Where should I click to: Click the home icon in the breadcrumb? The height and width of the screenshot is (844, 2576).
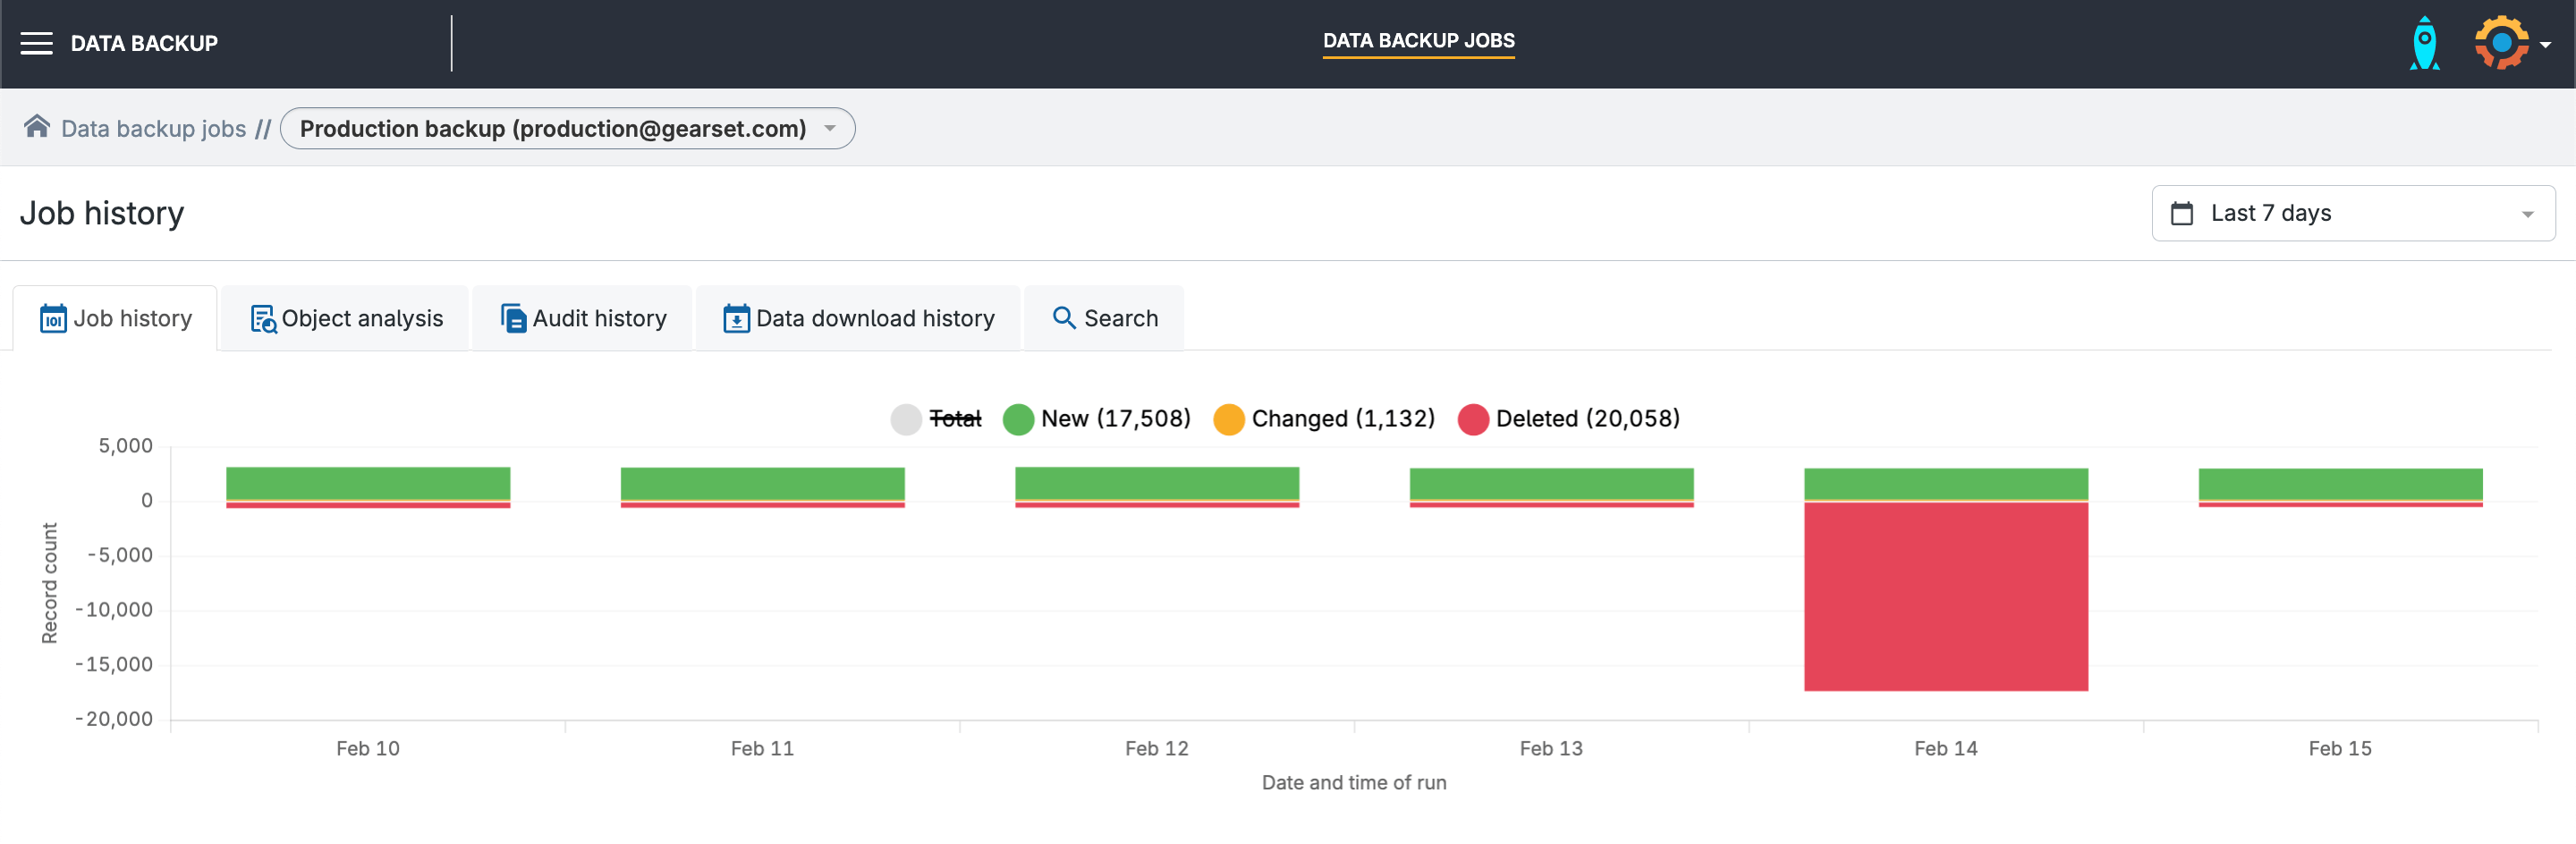37,127
